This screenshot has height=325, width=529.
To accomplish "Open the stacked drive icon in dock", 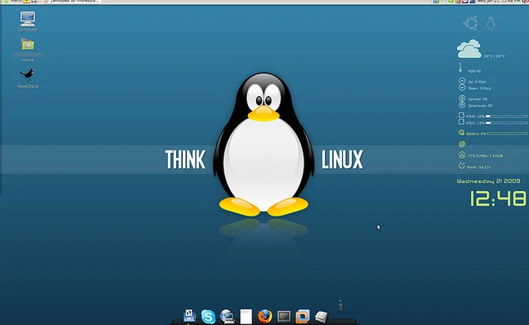I will pos(321,317).
